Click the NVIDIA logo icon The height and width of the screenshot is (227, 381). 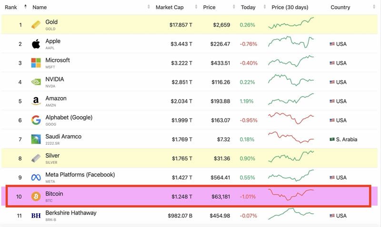[36, 82]
